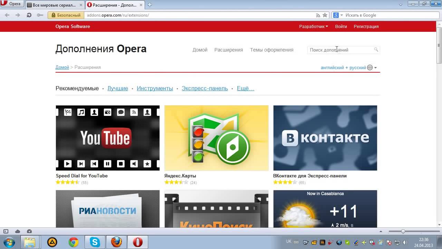Click the Домой breadcrumb link
Viewport: 442px width, 249px height.
click(62, 67)
